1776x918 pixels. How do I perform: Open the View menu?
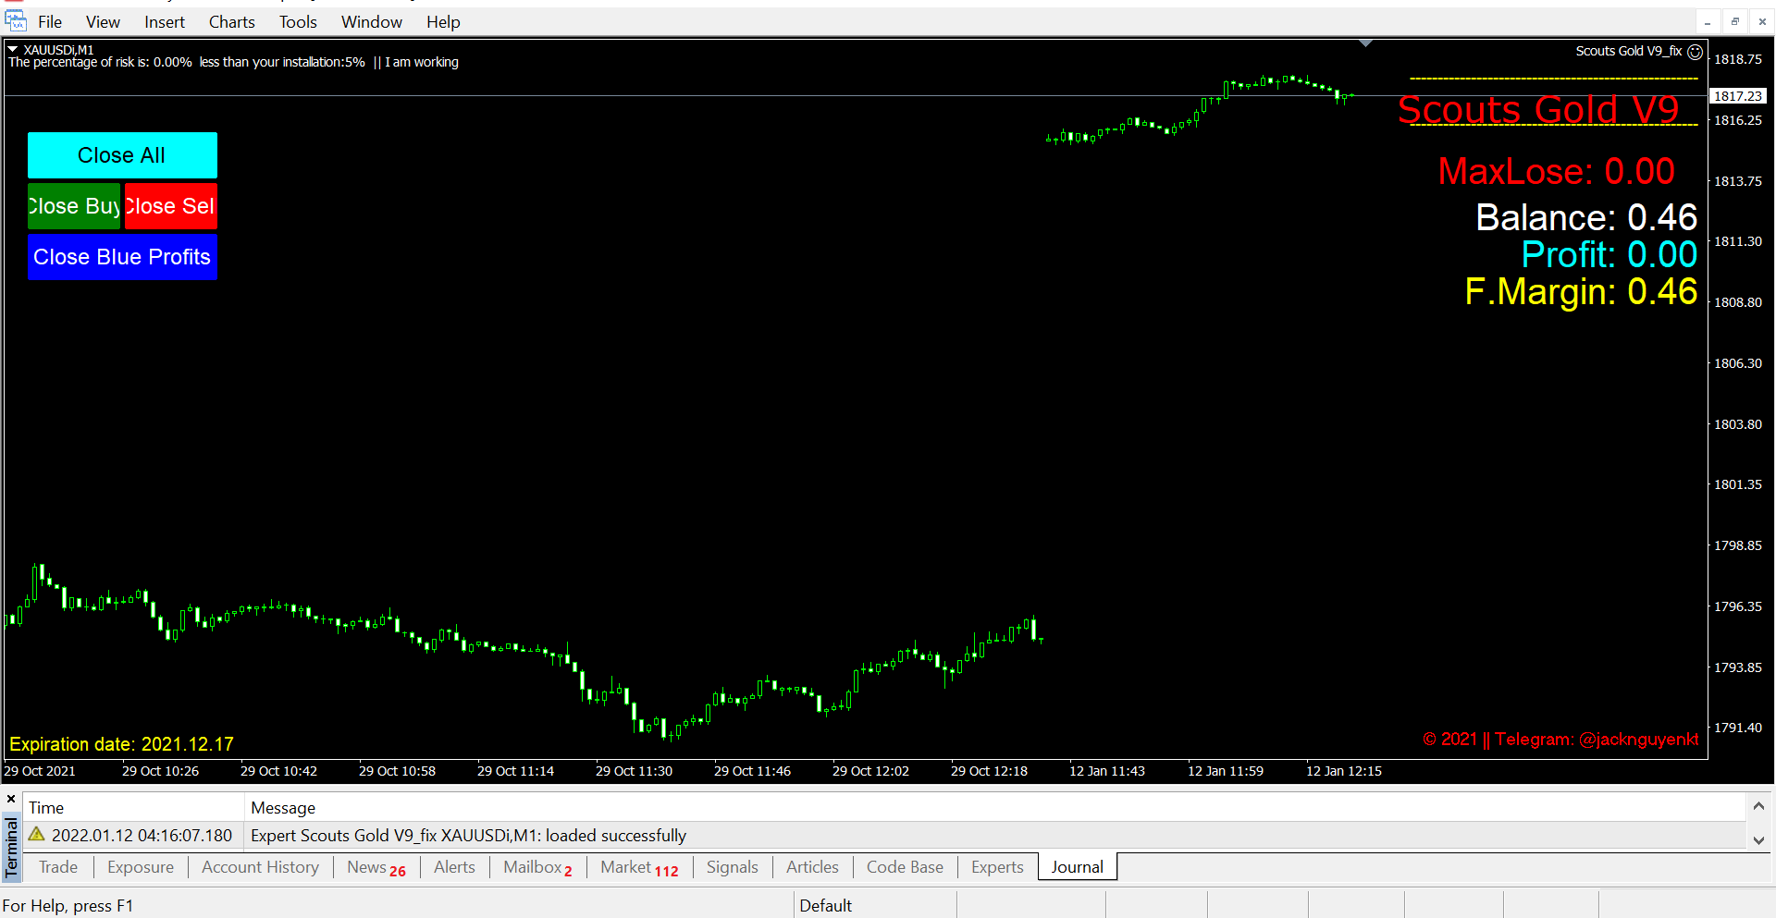point(103,21)
